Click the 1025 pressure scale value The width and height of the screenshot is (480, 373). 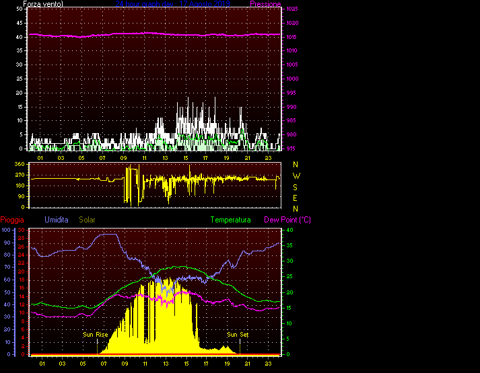291,9
